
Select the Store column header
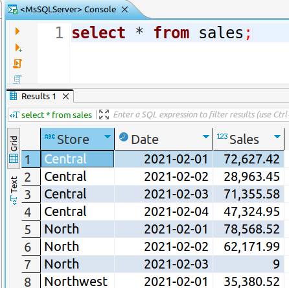click(x=77, y=139)
